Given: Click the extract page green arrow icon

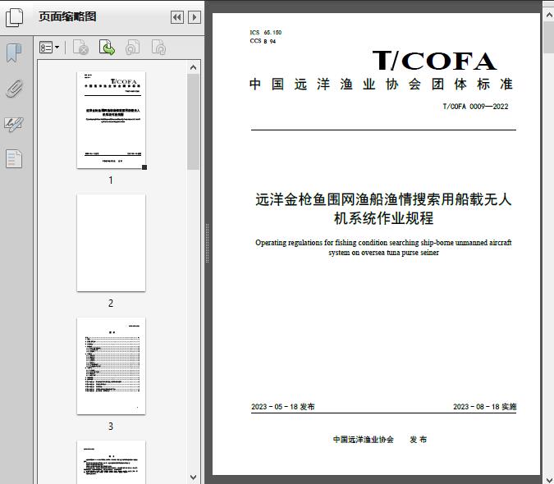Looking at the screenshot, I should (x=107, y=48).
